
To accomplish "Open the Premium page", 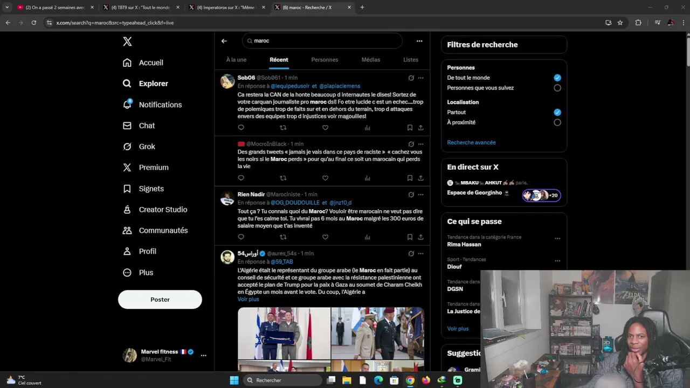I will pos(146,168).
